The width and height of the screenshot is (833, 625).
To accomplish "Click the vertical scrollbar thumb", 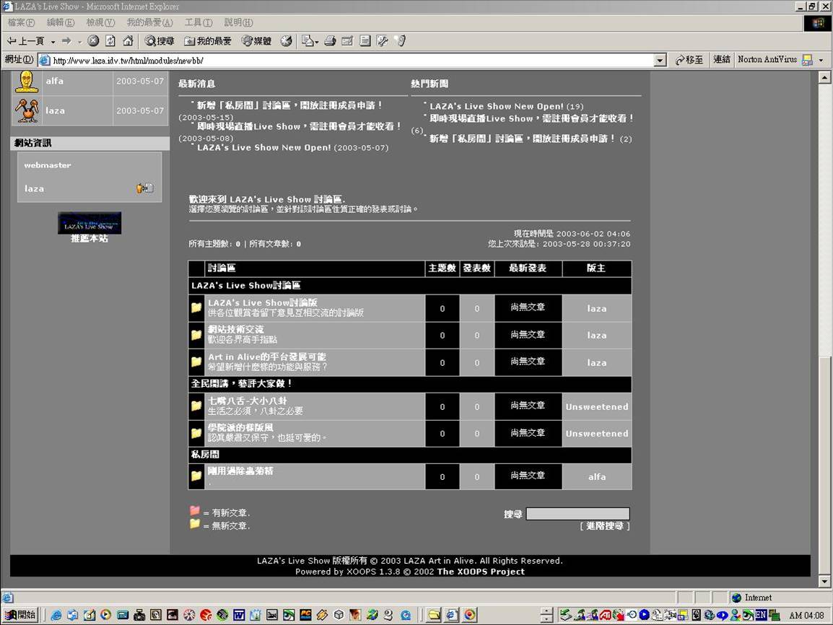I will click(x=824, y=465).
